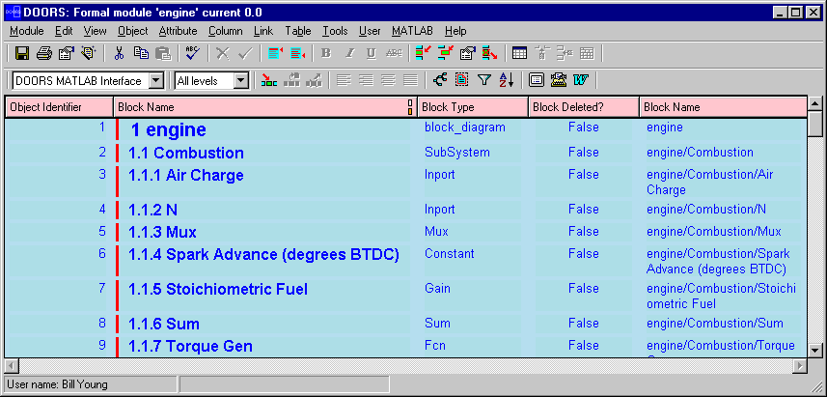This screenshot has height=397, width=827.
Task: Run the ABC spell check icon
Action: tap(192, 53)
